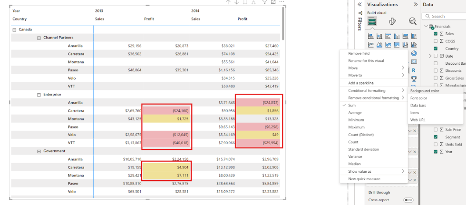Click the filter icon on visual header

pos(264,2)
